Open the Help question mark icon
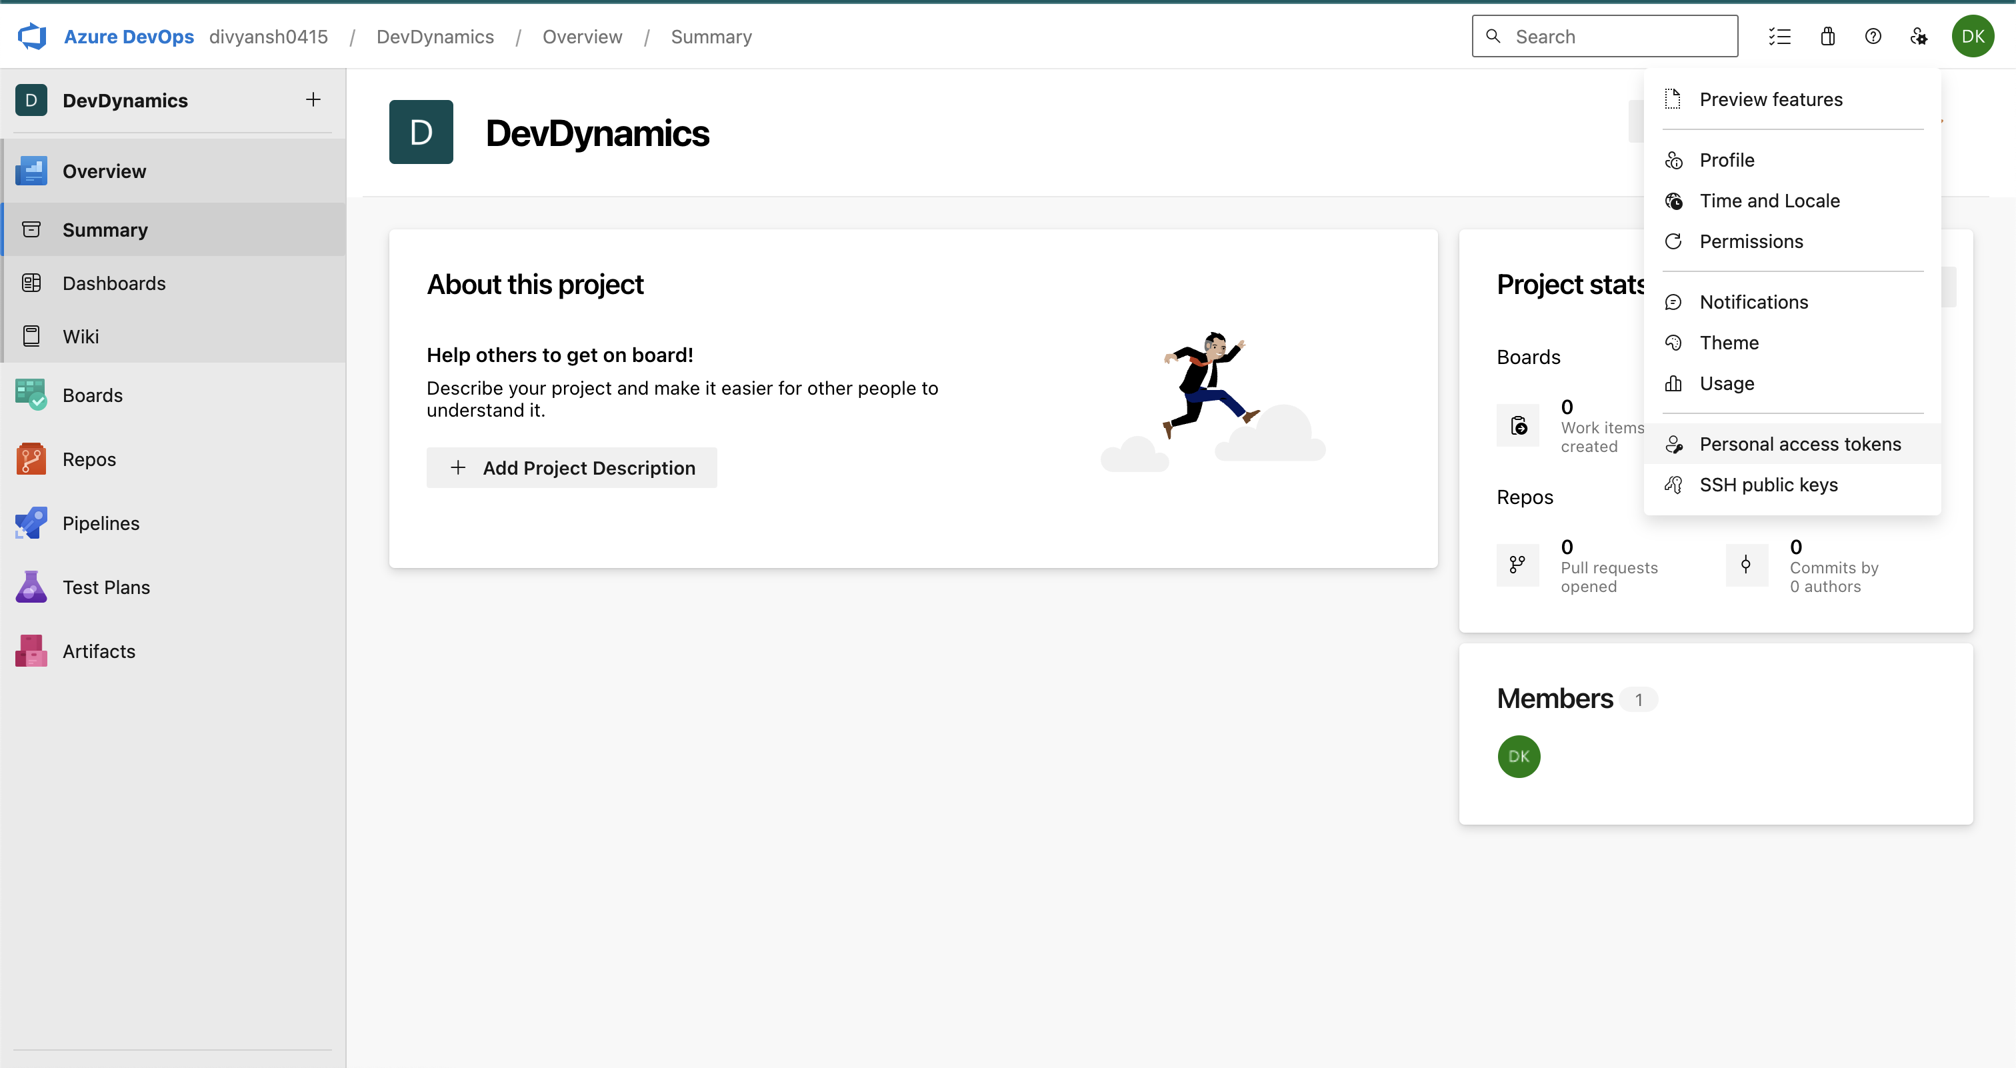 pos(1873,37)
